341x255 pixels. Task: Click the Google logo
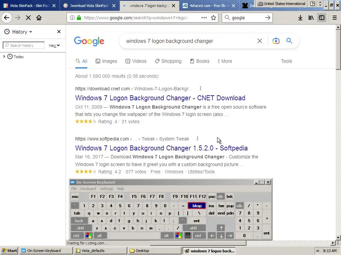(x=89, y=41)
